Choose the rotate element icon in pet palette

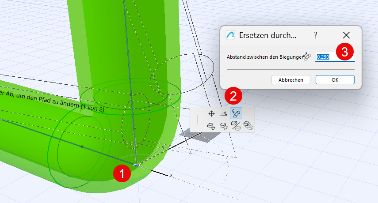(x=224, y=126)
